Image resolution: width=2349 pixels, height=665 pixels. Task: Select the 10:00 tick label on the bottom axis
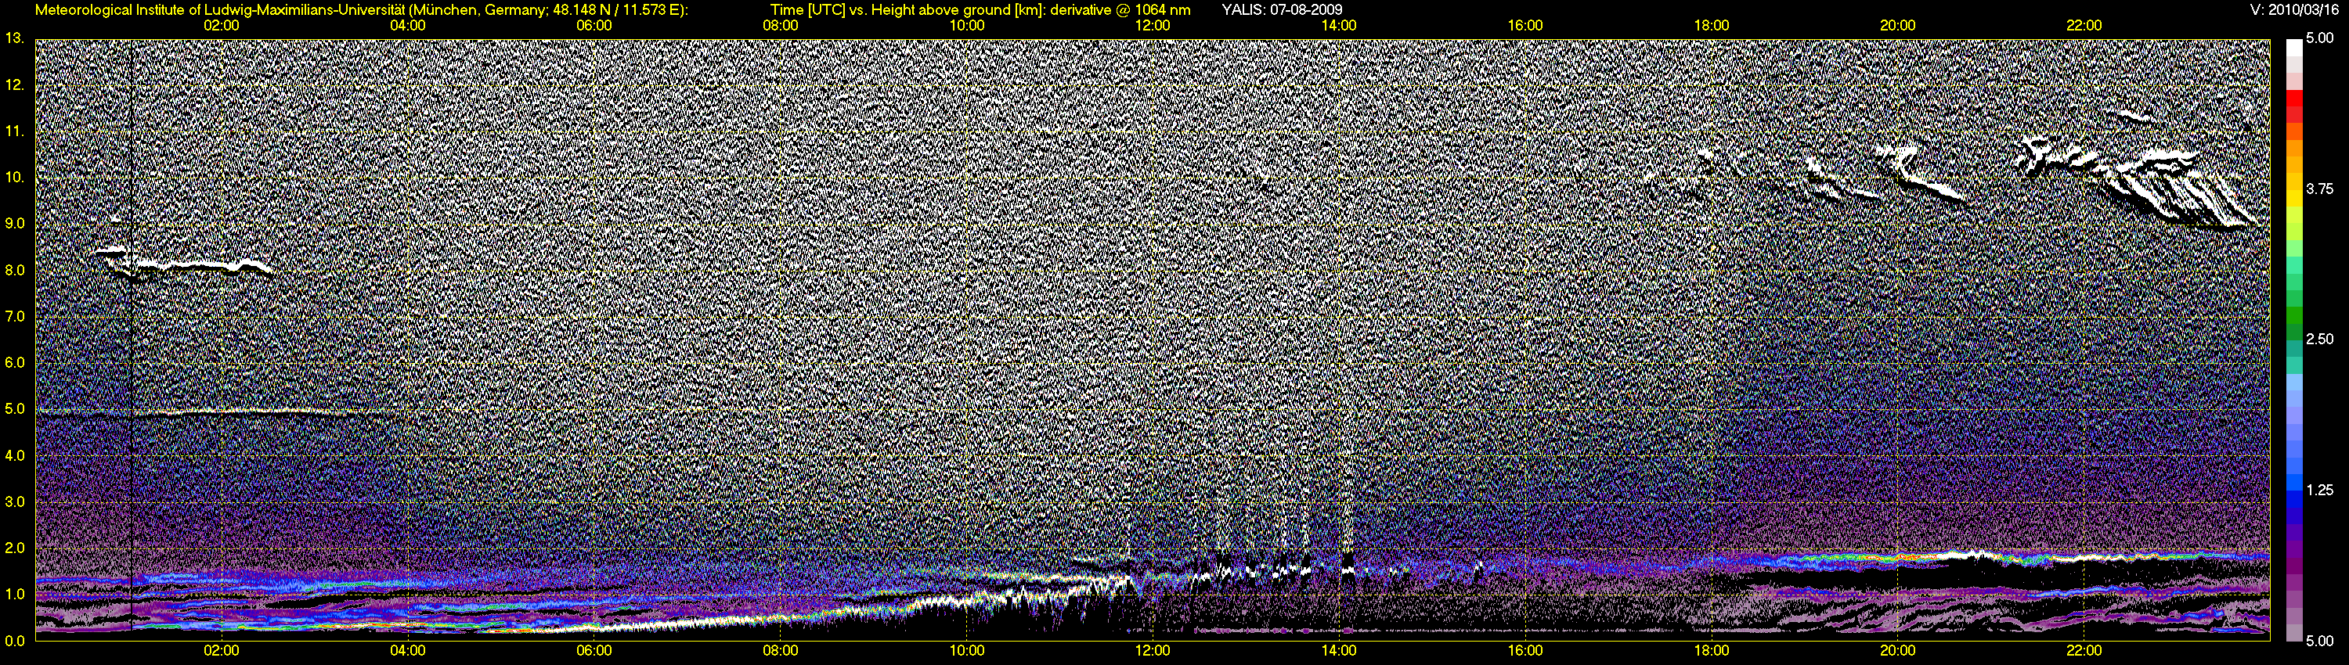966,650
